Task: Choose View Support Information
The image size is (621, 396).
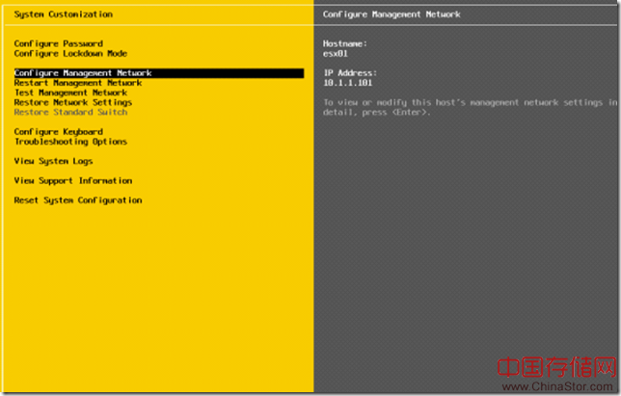Action: point(73,181)
